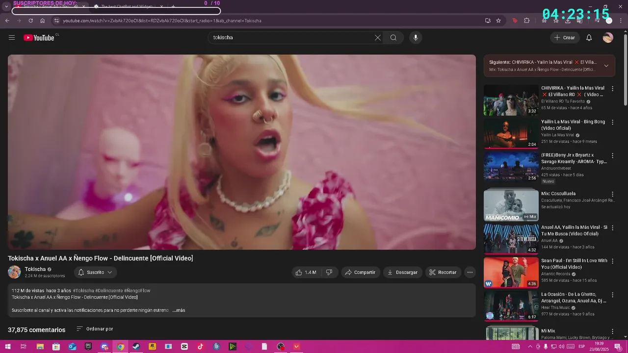Go to the YouTube home logo
Viewport: 628px width, 353px height.
(x=39, y=38)
